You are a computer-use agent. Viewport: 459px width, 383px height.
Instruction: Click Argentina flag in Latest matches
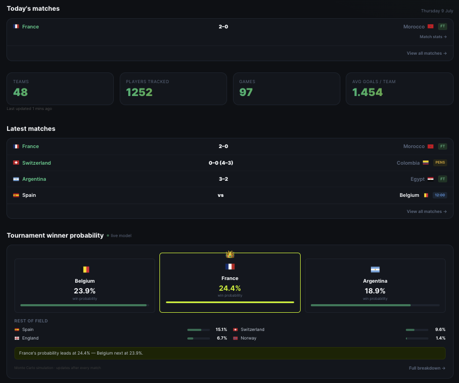tap(16, 179)
